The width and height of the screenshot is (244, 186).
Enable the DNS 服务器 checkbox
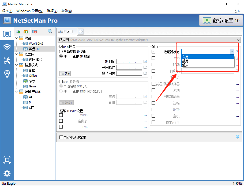pos(61,82)
